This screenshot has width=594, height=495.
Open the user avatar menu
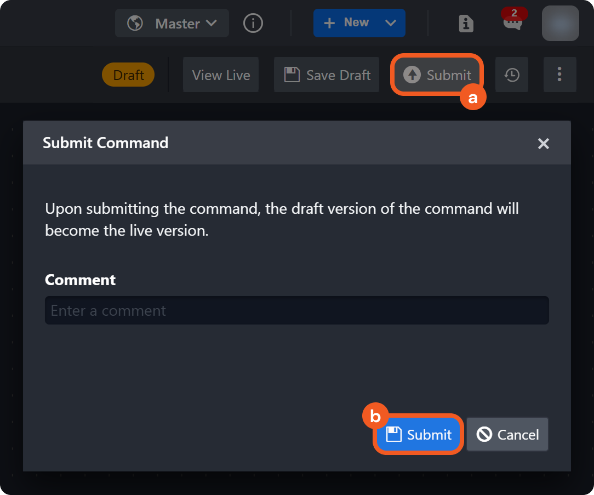pyautogui.click(x=560, y=24)
